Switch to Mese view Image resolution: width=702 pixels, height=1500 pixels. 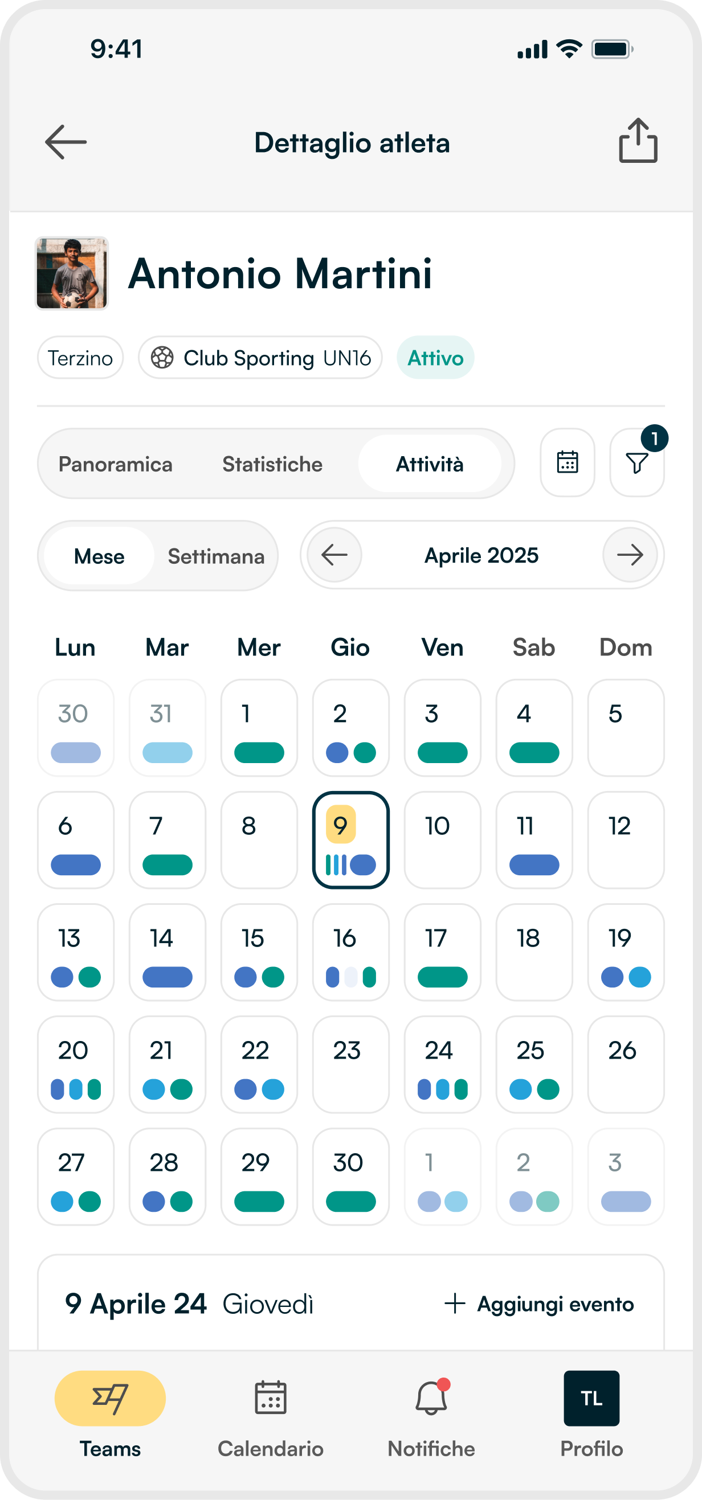(99, 556)
